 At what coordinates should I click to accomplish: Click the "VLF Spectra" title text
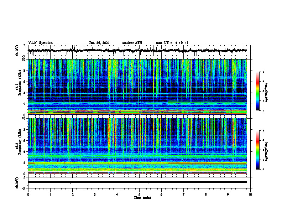tap(40, 43)
